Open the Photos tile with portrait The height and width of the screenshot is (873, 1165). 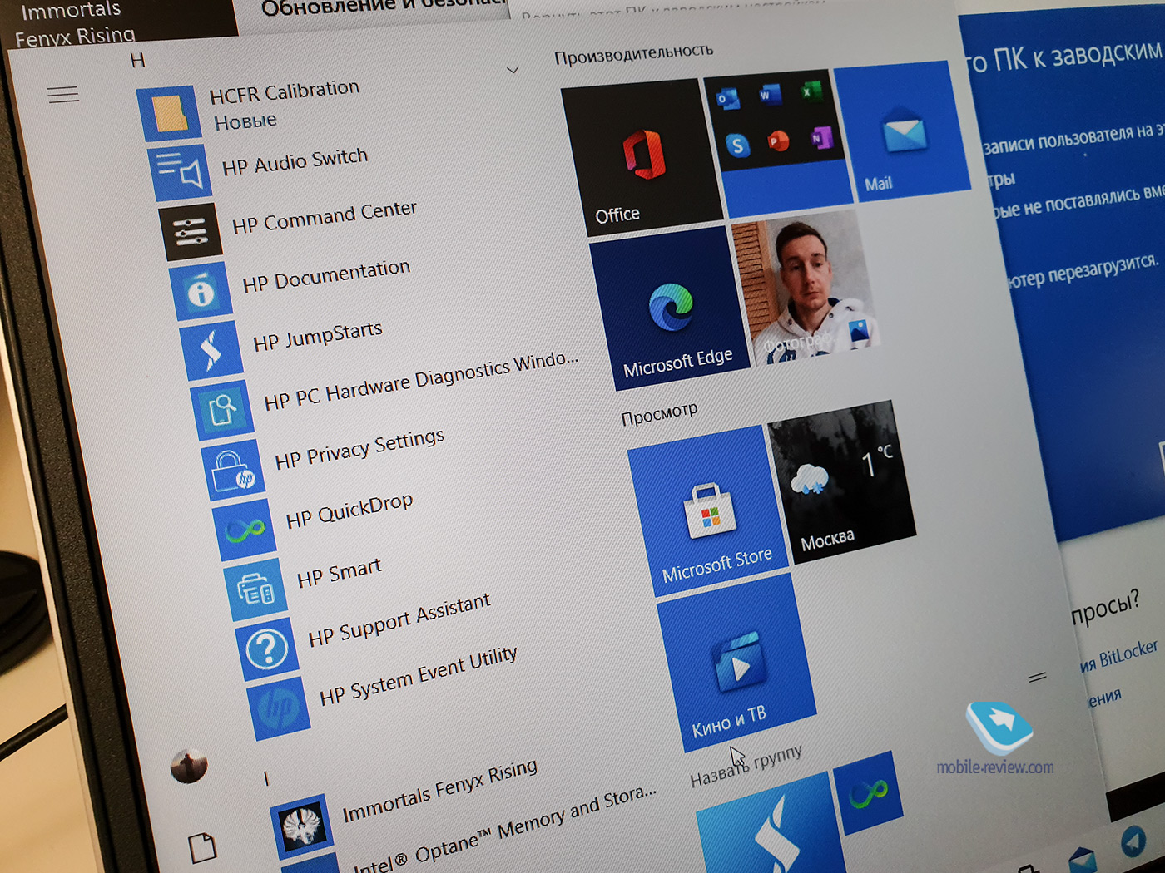click(x=805, y=287)
